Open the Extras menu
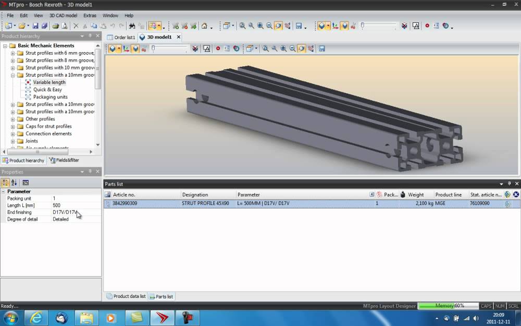Image resolution: width=521 pixels, height=326 pixels. (x=90, y=15)
